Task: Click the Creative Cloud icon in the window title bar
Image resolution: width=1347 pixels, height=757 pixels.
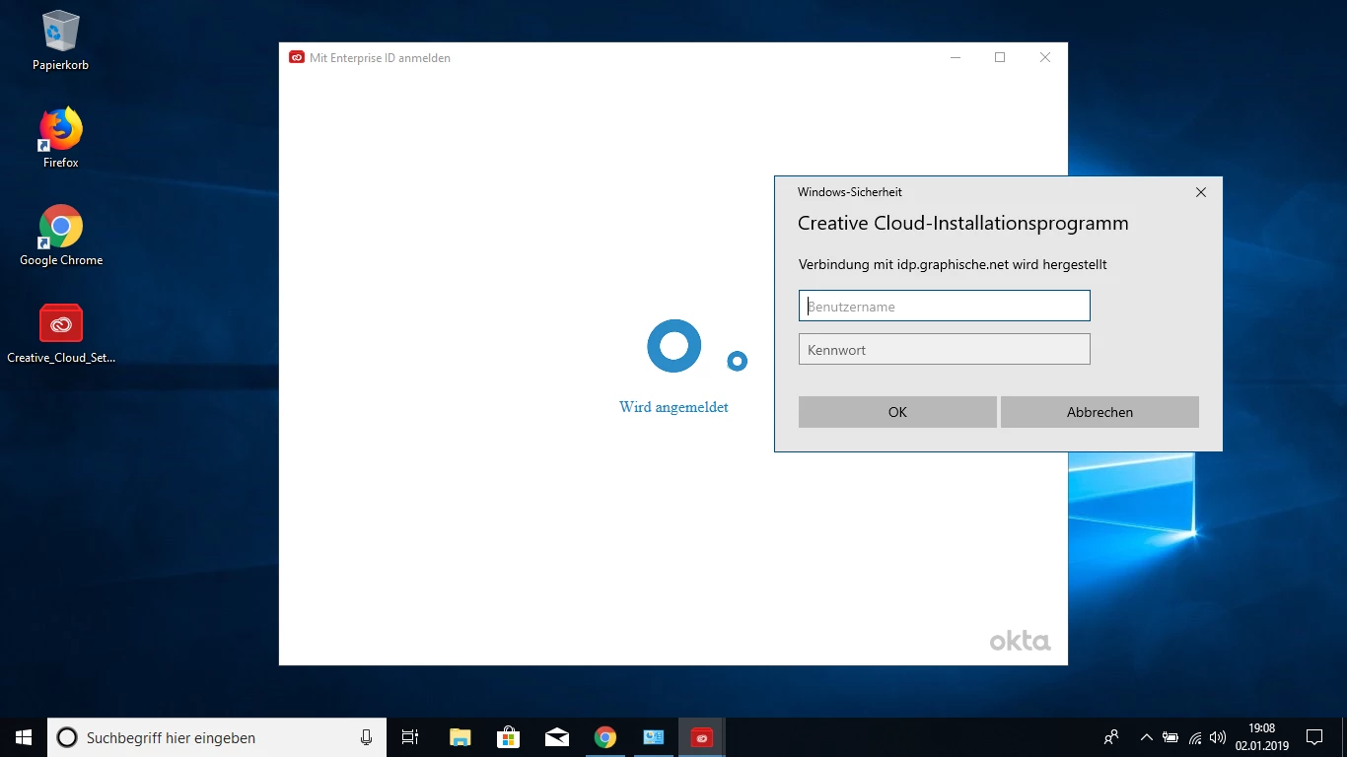Action: [296, 58]
